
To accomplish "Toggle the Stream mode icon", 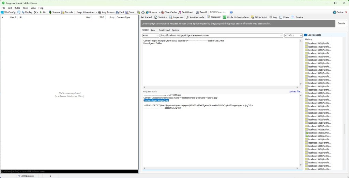I will [x=50, y=12].
